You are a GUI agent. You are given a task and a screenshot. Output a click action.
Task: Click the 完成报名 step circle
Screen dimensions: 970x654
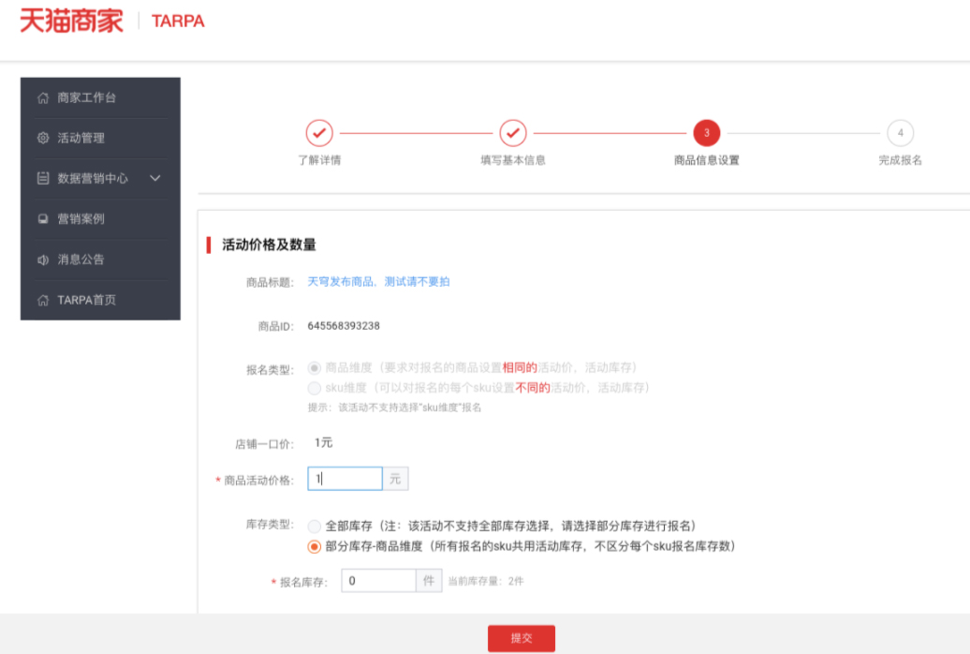[898, 133]
